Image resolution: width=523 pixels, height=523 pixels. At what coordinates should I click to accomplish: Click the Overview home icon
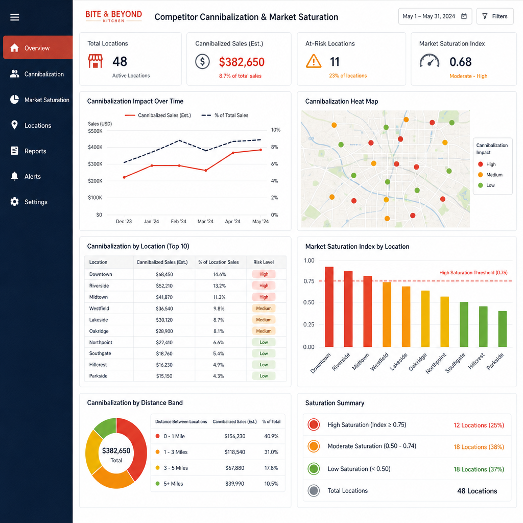click(x=14, y=47)
